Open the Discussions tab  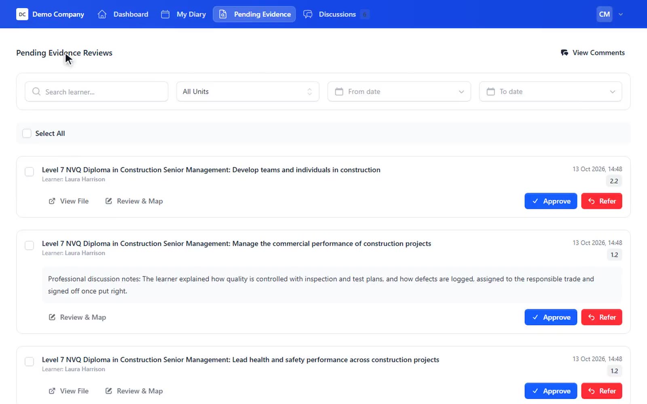click(x=336, y=14)
